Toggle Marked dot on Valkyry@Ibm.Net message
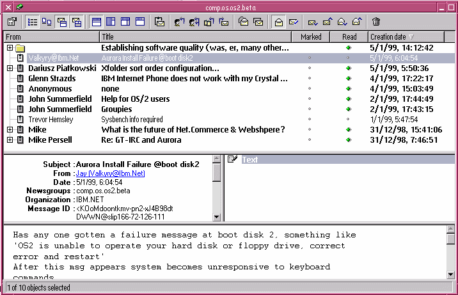The image size is (458, 295). [x=310, y=58]
